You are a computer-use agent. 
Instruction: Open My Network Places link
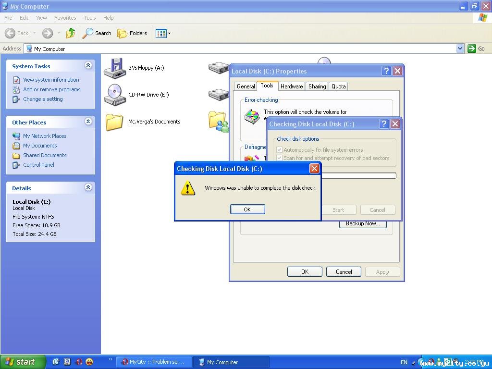(45, 136)
